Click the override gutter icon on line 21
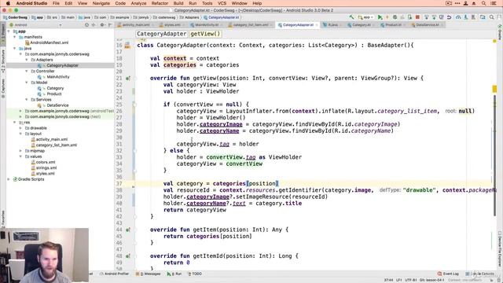The image size is (503, 283). pos(127,78)
